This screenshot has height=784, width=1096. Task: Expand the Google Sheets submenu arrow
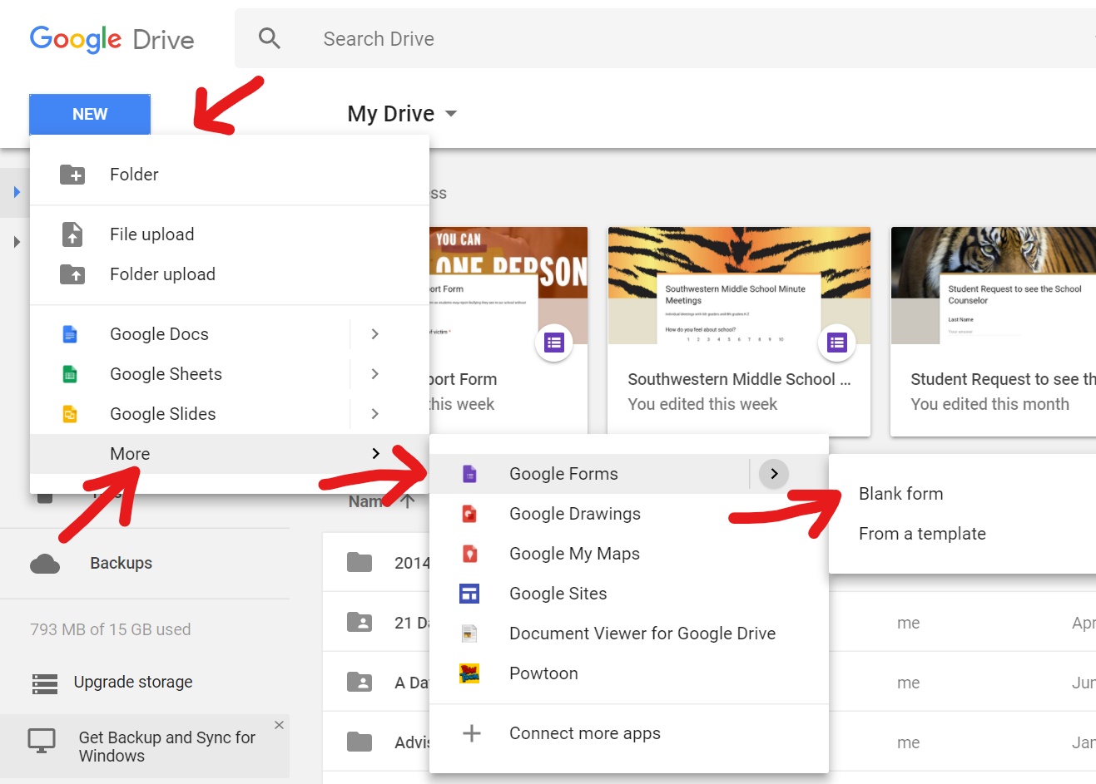coord(375,374)
